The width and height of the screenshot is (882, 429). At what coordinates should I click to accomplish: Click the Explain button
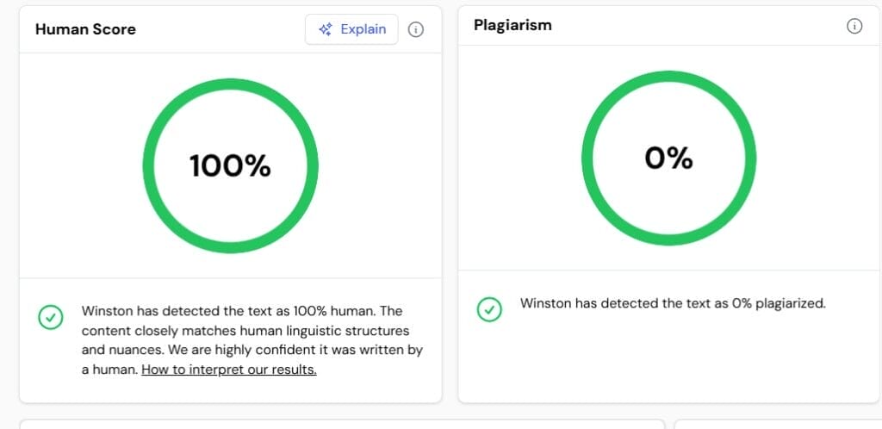point(351,29)
